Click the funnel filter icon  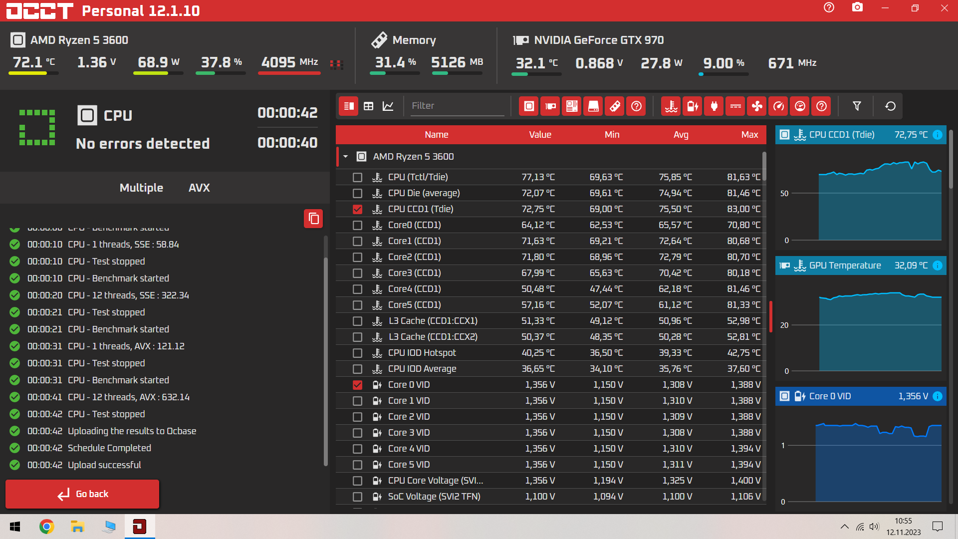[x=857, y=106]
